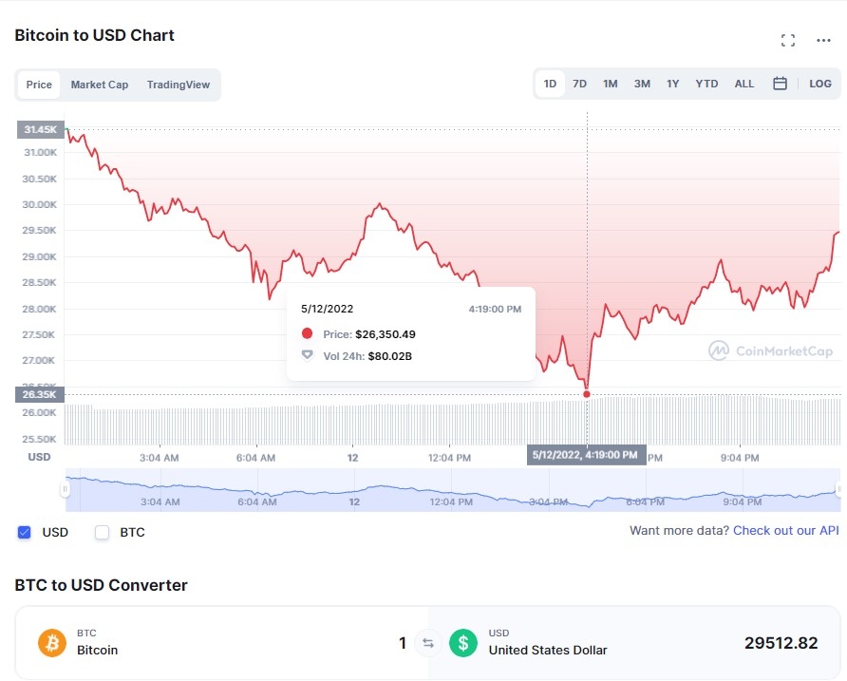Switch to the Market Cap tab
This screenshot has width=847, height=681.
(100, 85)
